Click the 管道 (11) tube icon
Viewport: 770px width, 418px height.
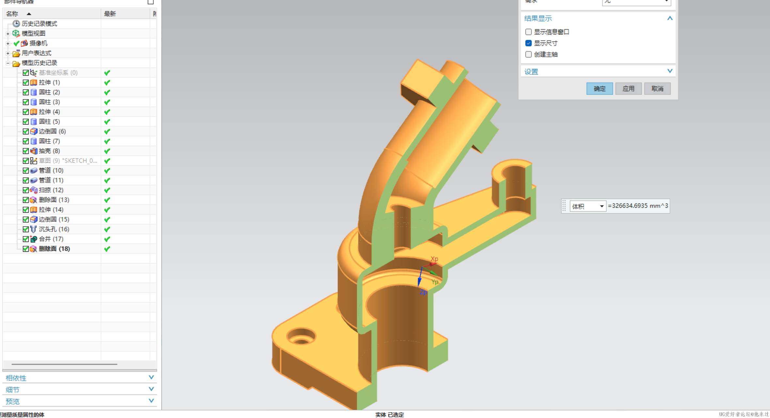(34, 180)
